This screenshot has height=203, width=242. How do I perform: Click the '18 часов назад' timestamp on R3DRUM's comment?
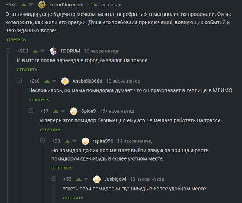coord(101,51)
